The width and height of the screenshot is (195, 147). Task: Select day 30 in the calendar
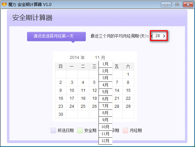pyautogui.click(x=61, y=114)
